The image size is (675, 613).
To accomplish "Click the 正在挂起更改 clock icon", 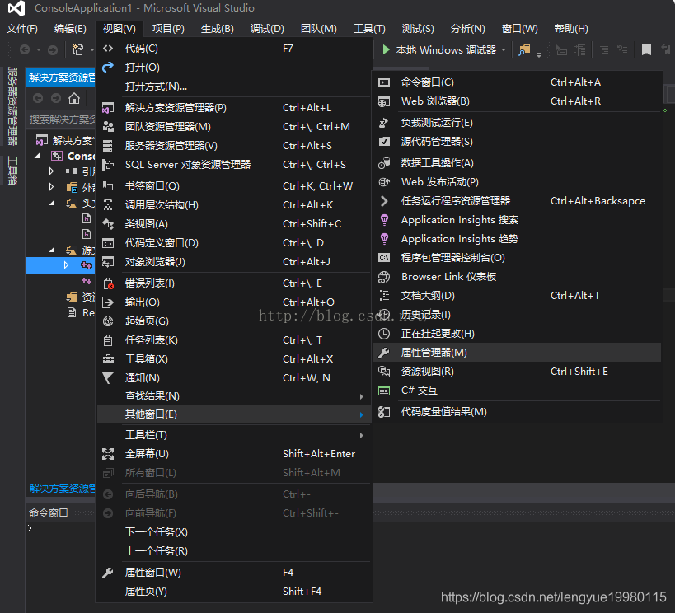I will click(384, 334).
